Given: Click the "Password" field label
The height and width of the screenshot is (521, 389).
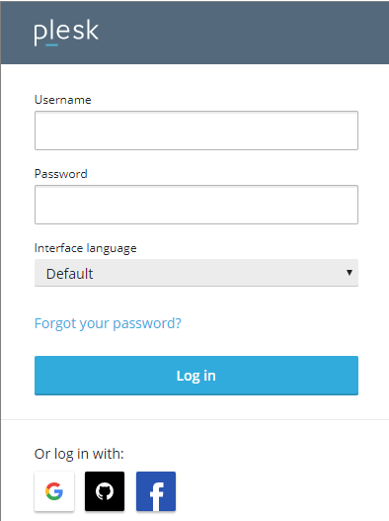Looking at the screenshot, I should click(61, 174).
